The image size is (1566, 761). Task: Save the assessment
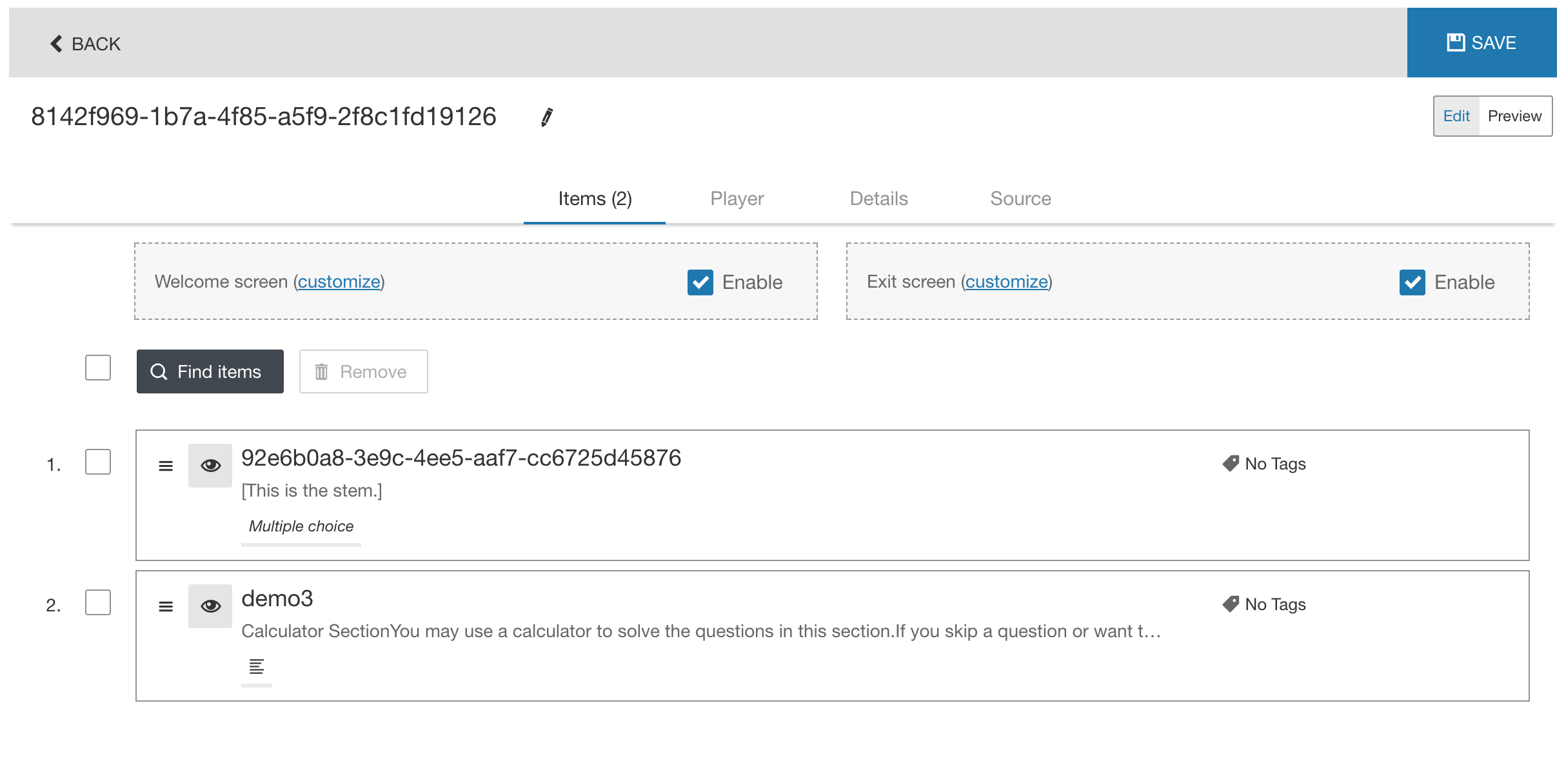tap(1482, 43)
